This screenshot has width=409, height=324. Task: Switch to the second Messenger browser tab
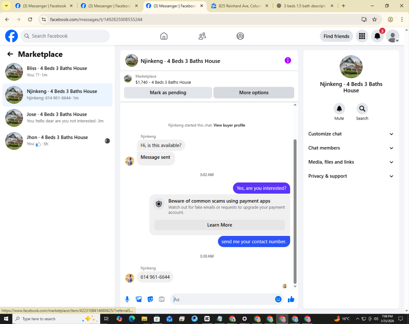(x=109, y=6)
